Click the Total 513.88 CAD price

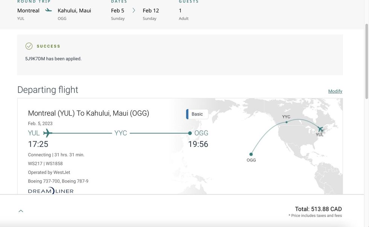318,209
